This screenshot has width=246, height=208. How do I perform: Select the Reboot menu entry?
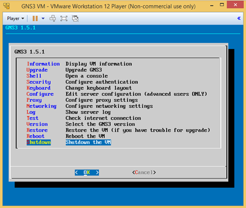click(x=35, y=136)
